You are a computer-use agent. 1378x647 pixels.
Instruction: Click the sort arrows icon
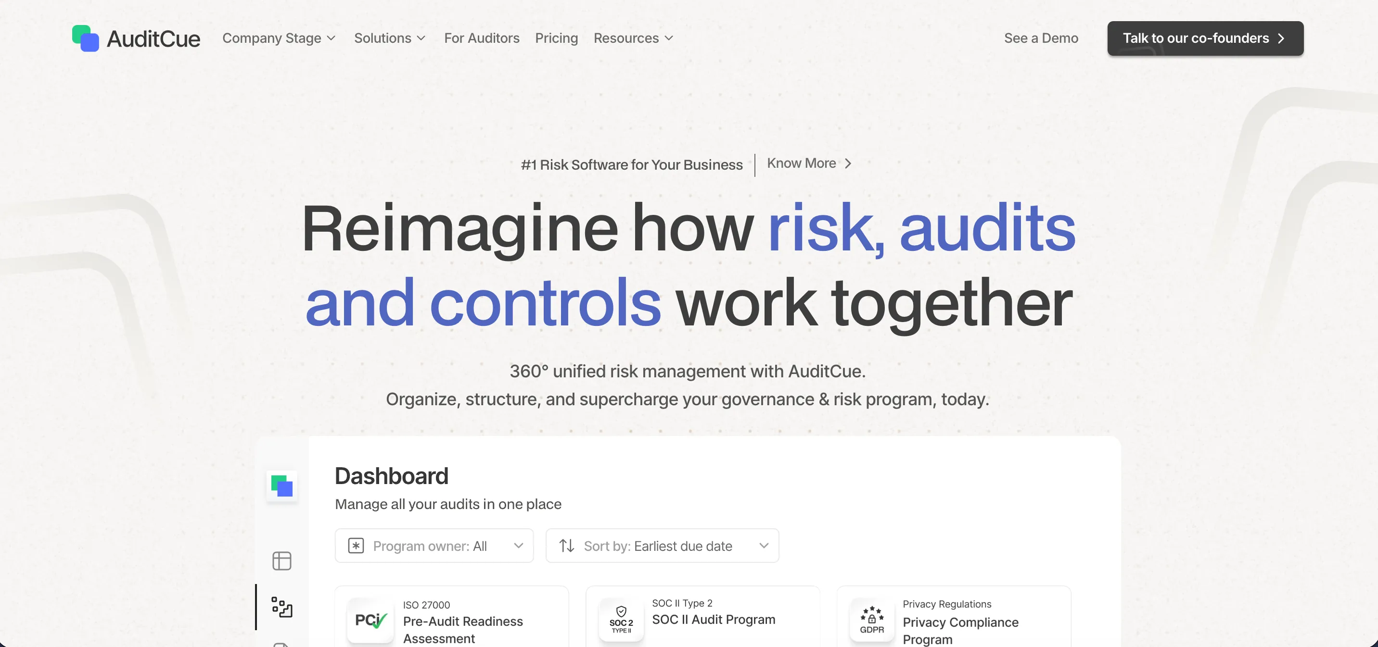[x=566, y=546]
